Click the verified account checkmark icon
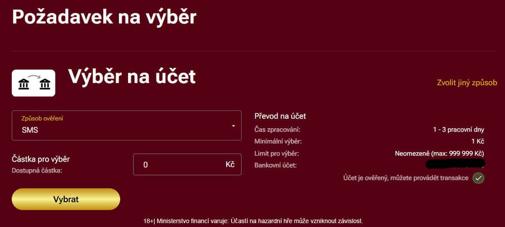Screen dimensions: 505x227 coord(478,178)
